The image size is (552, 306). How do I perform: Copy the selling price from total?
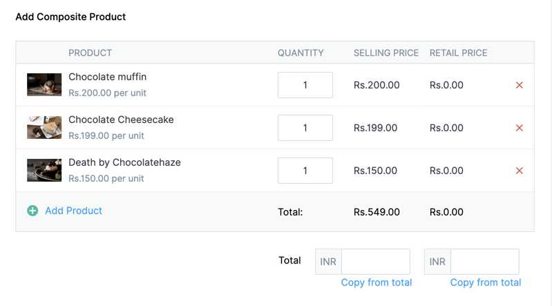(376, 282)
